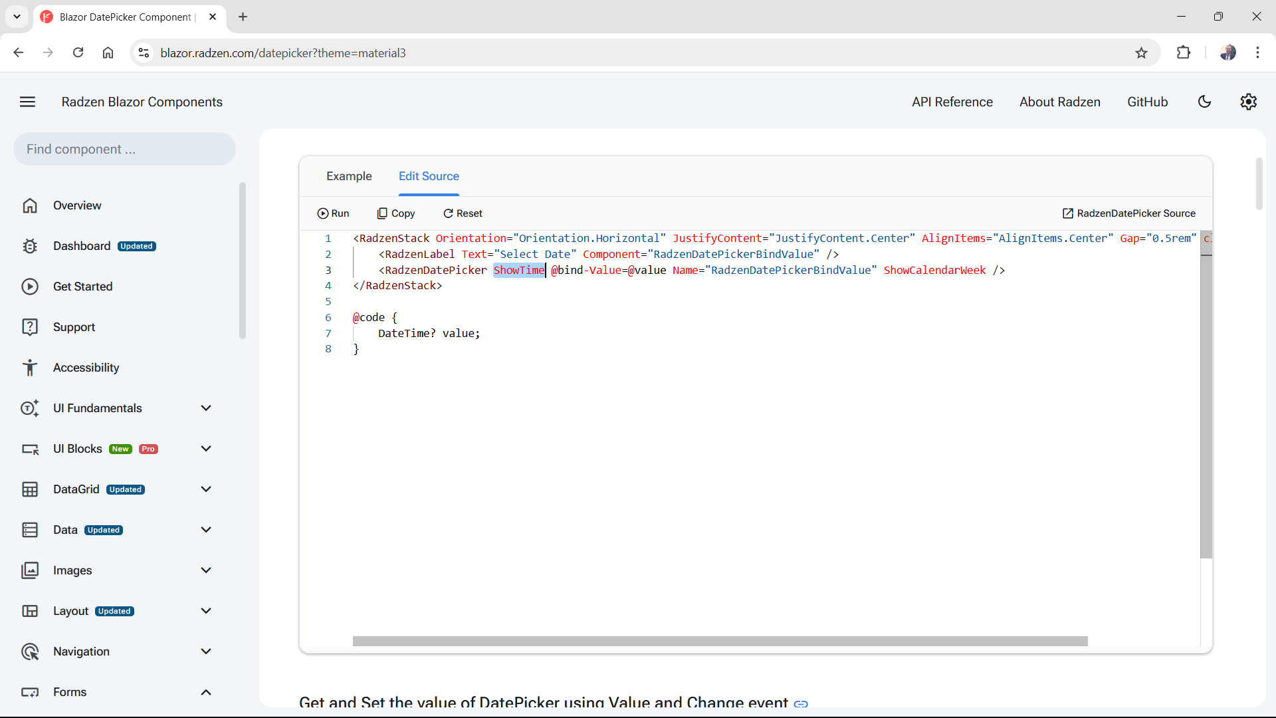Open theme settings gear icon

click(1249, 102)
